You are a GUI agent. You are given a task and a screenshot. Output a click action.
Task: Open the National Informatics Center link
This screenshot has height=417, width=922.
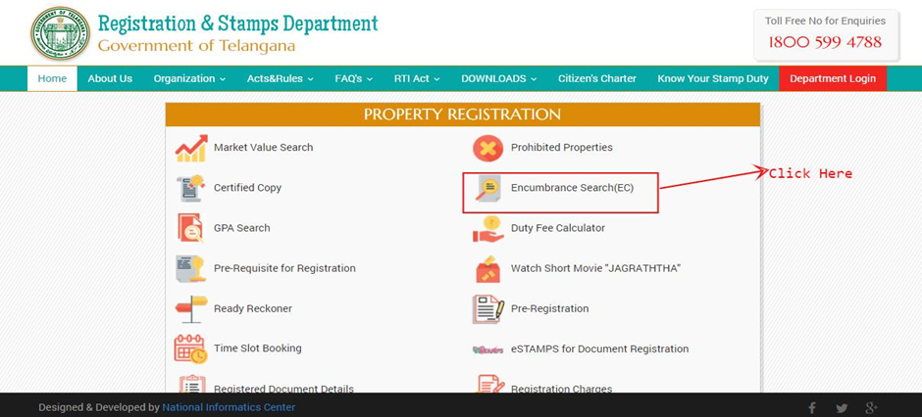[x=229, y=407]
